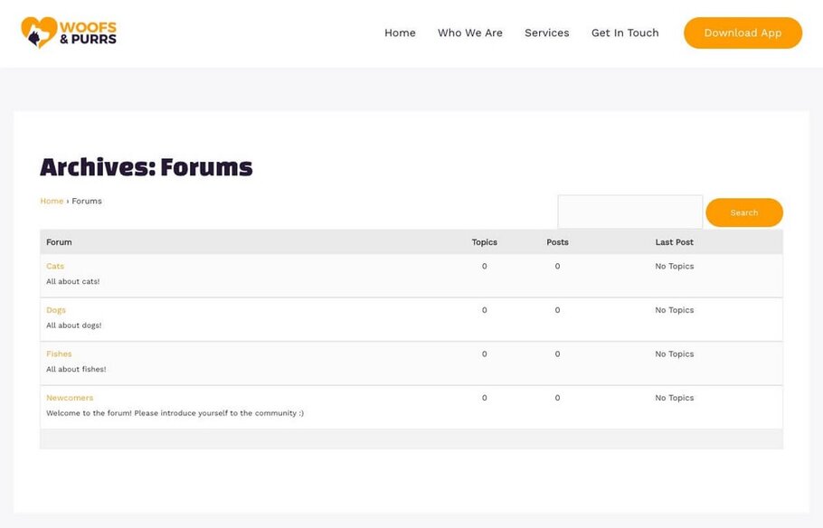Click the Posts column header
The width and height of the screenshot is (823, 528).
(556, 241)
